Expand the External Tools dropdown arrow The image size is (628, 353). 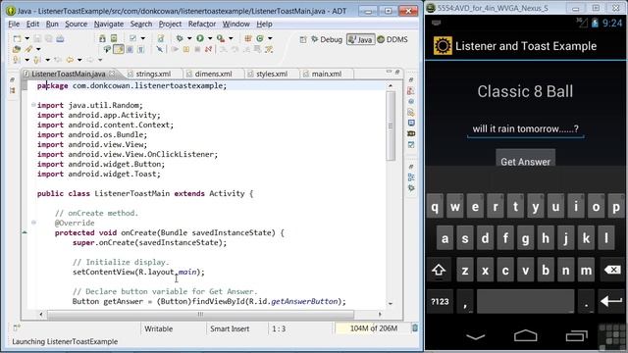click(231, 39)
